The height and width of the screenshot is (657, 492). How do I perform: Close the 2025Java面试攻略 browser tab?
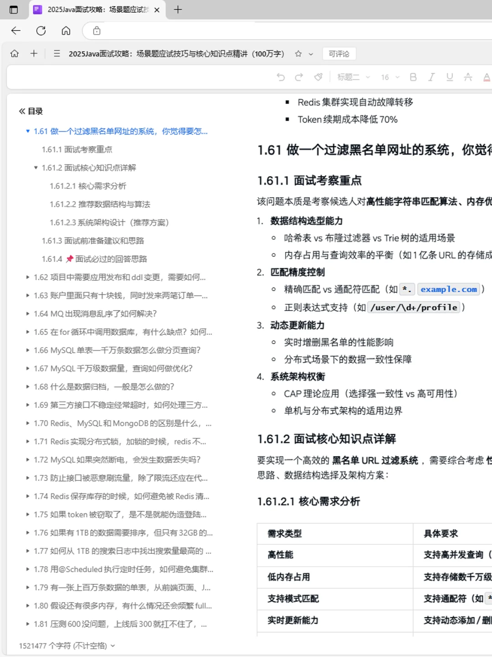coord(157,10)
